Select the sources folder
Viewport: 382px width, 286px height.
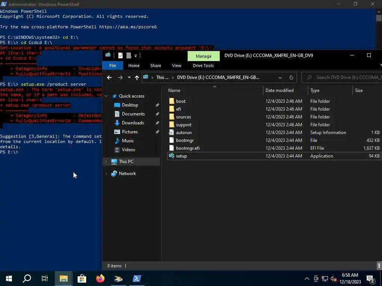tap(184, 117)
